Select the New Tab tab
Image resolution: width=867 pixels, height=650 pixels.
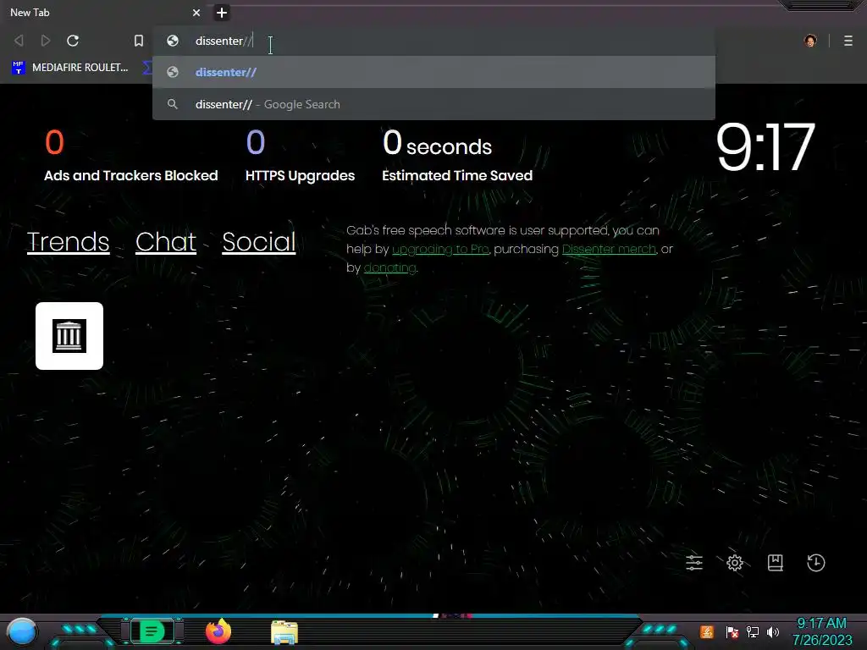102,12
